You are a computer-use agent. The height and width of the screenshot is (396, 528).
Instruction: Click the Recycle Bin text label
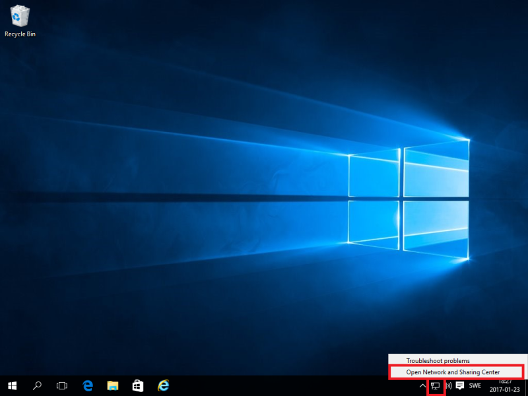pyautogui.click(x=20, y=34)
